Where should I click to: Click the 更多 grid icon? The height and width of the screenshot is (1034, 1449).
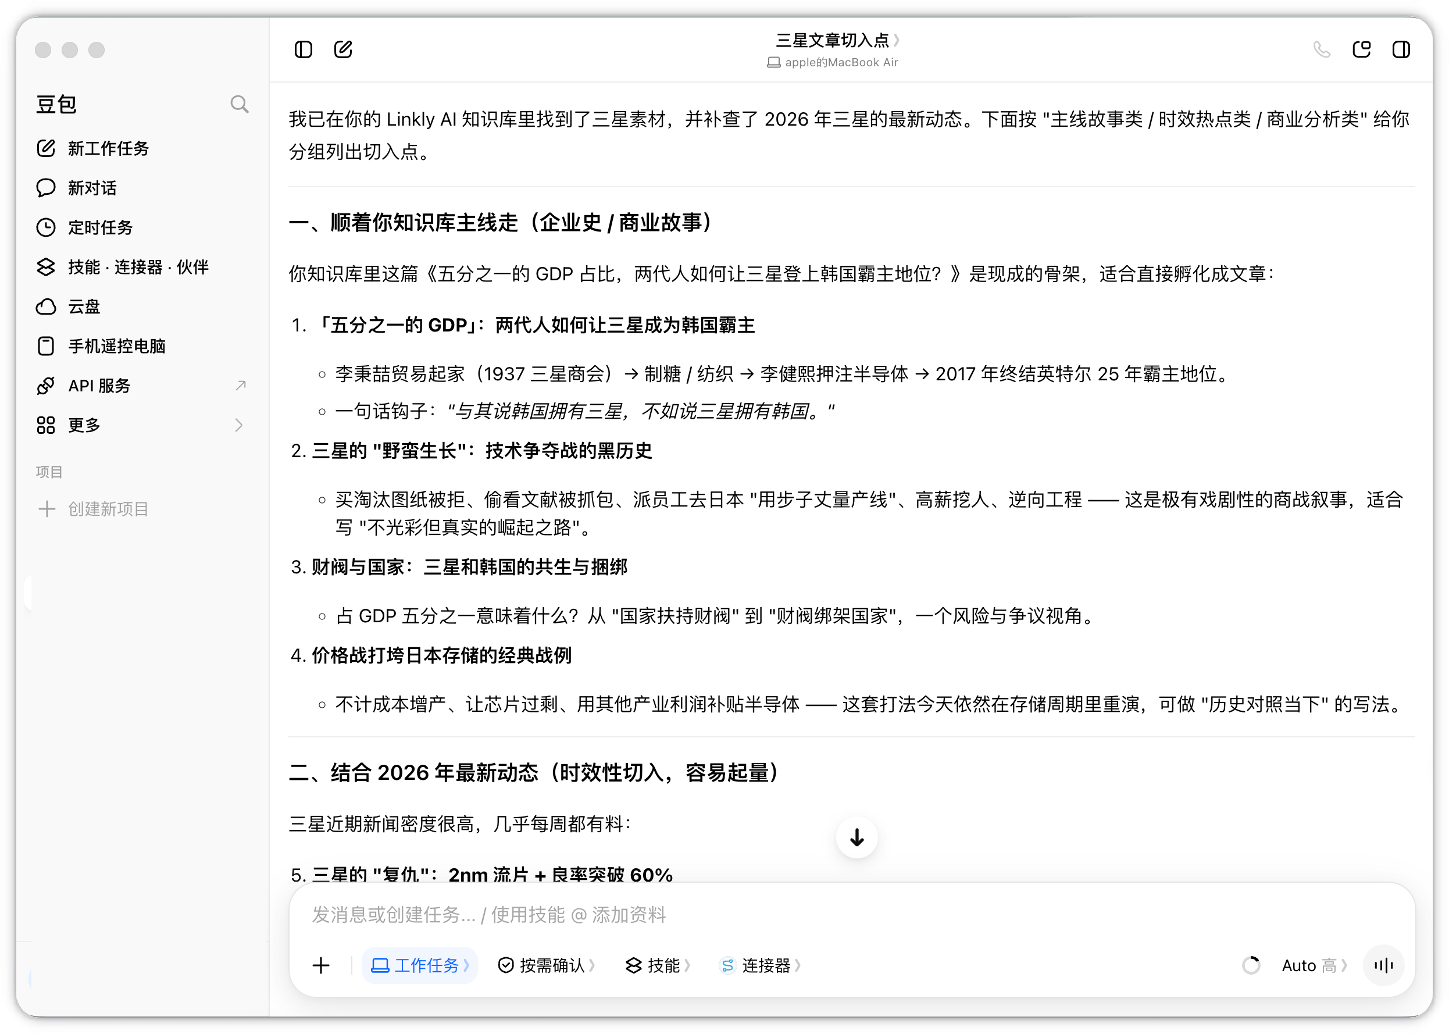[x=46, y=425]
